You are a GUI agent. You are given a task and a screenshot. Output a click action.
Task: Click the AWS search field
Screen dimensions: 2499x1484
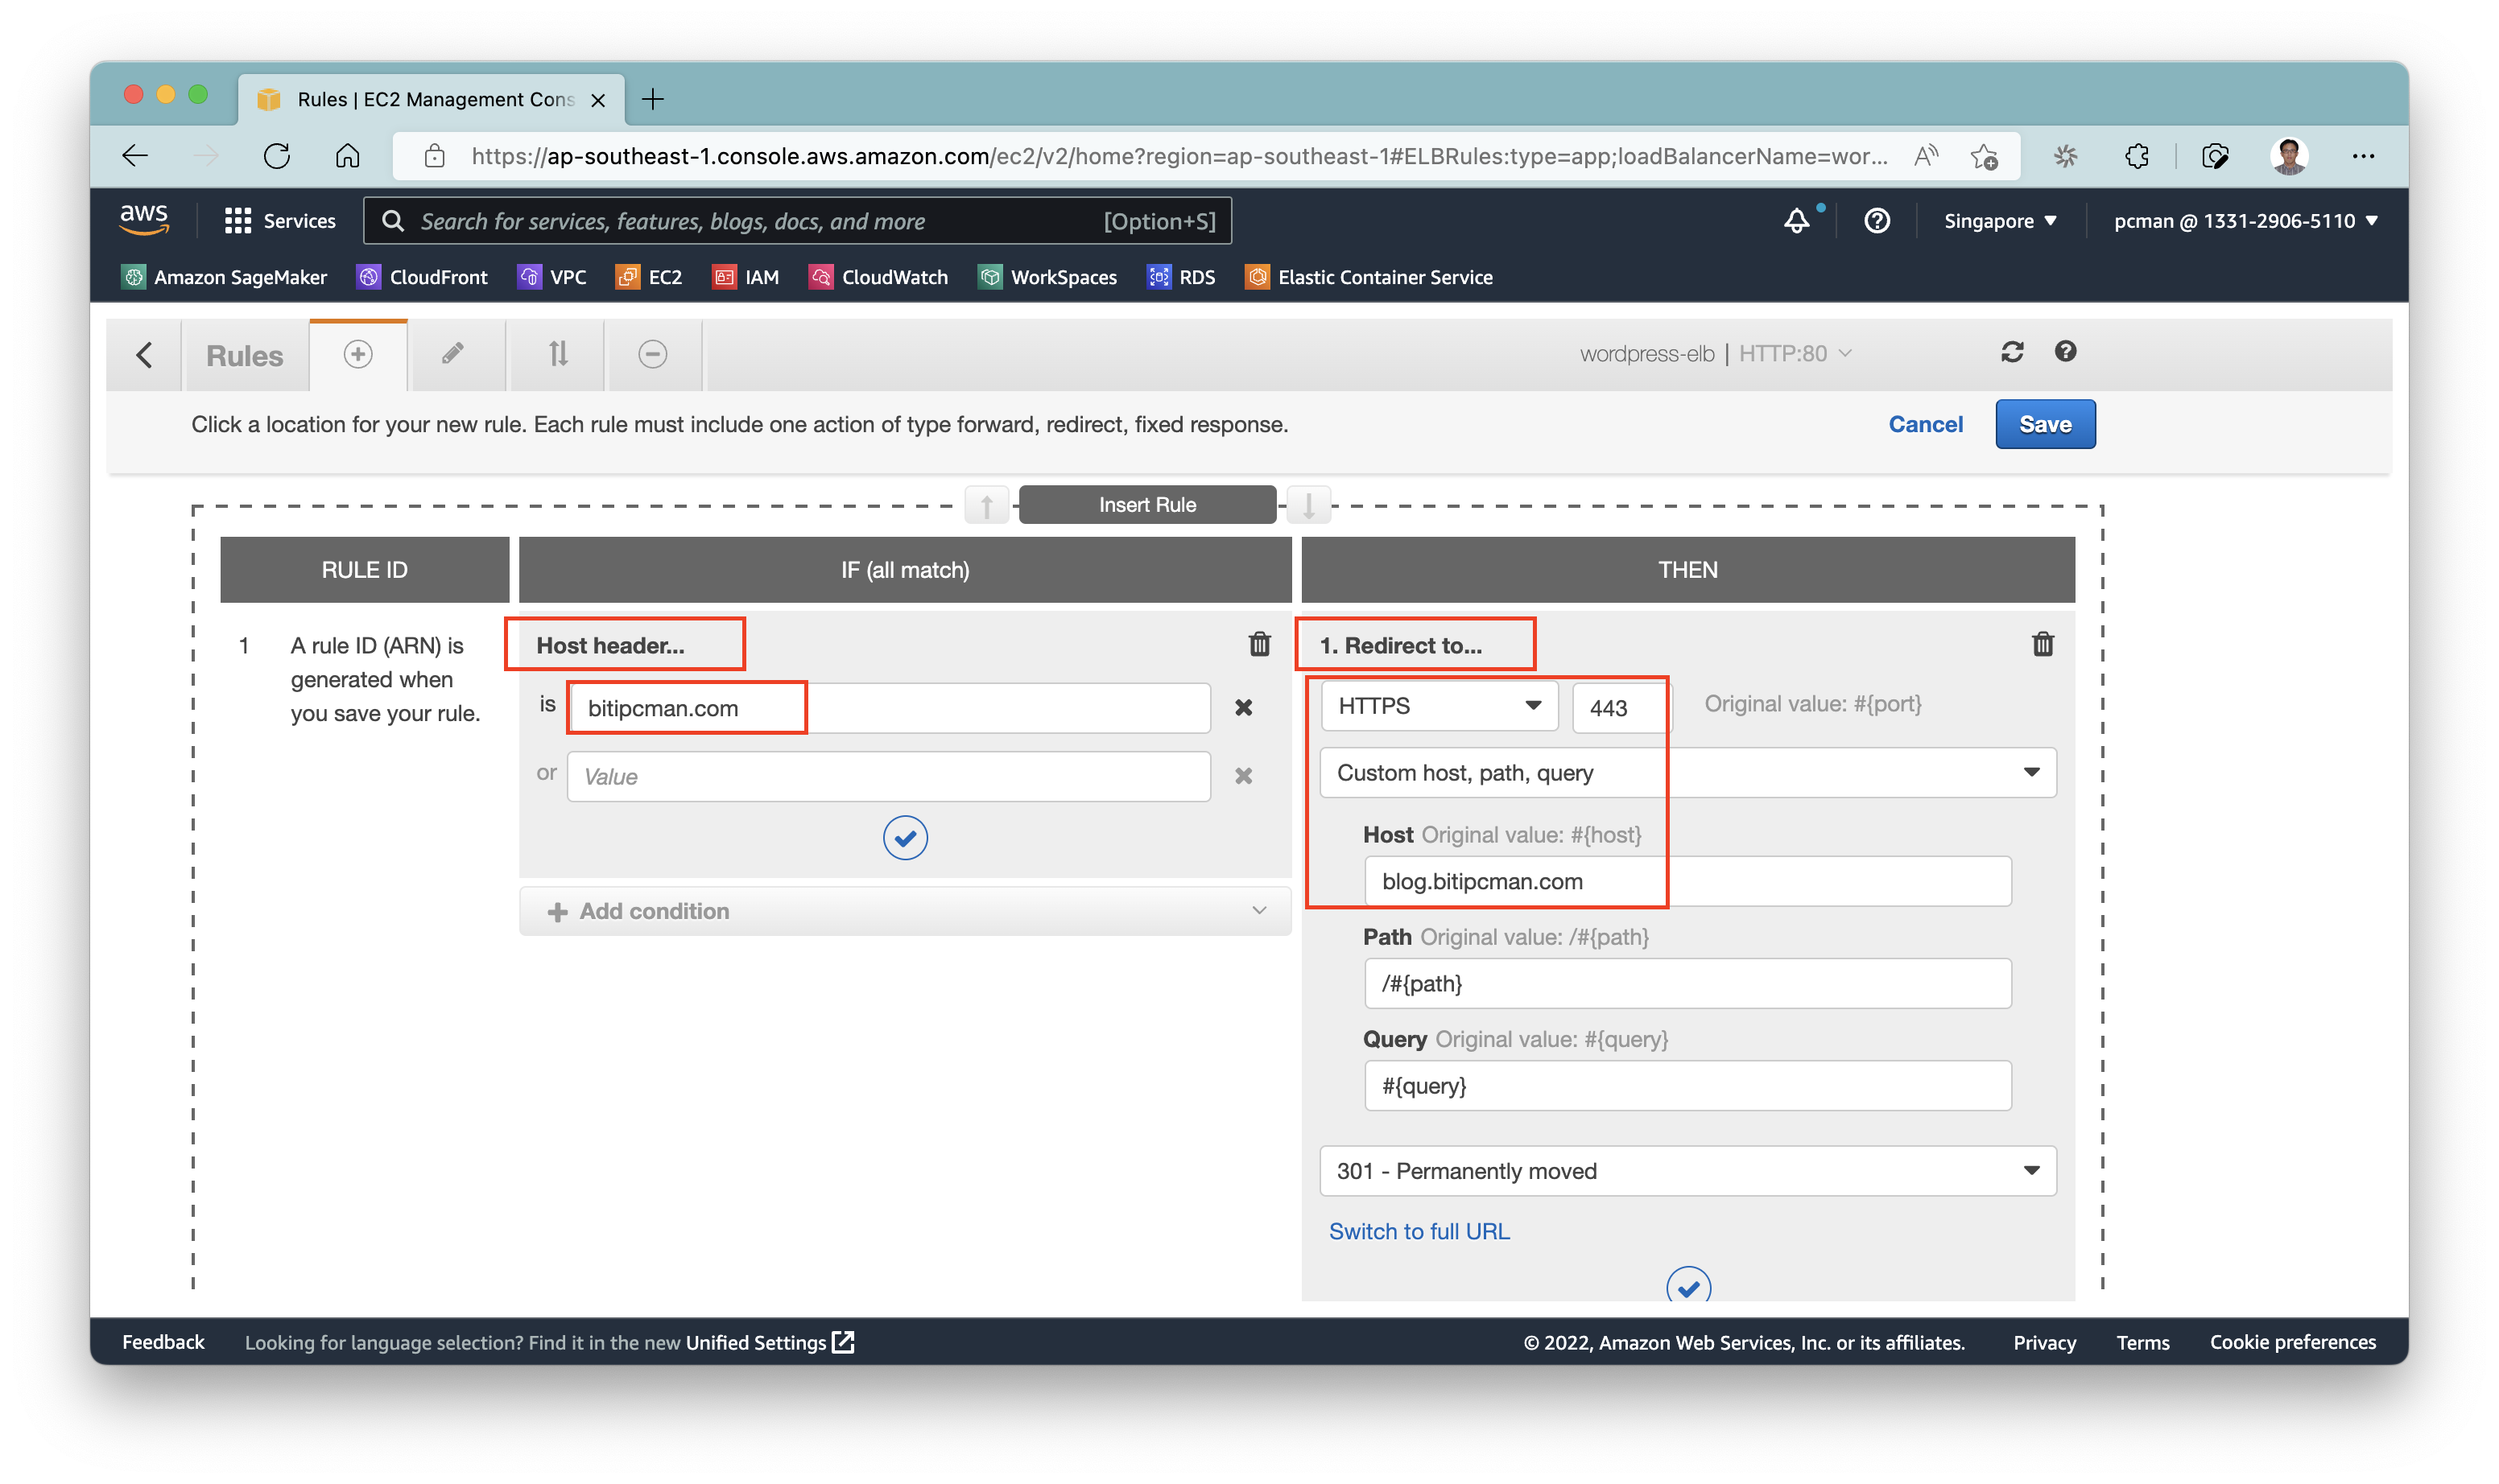pyautogui.click(x=797, y=221)
